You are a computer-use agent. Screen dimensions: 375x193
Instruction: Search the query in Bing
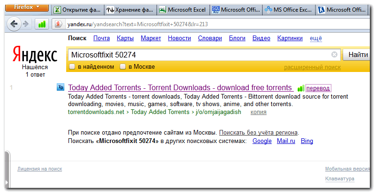(x=307, y=141)
